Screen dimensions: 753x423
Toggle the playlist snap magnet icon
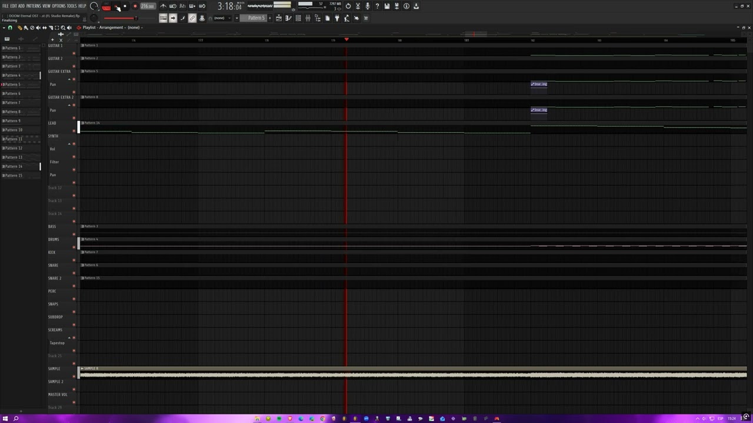click(x=10, y=28)
